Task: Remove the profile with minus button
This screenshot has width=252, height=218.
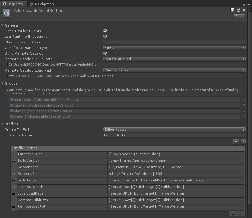Action: 243,142
